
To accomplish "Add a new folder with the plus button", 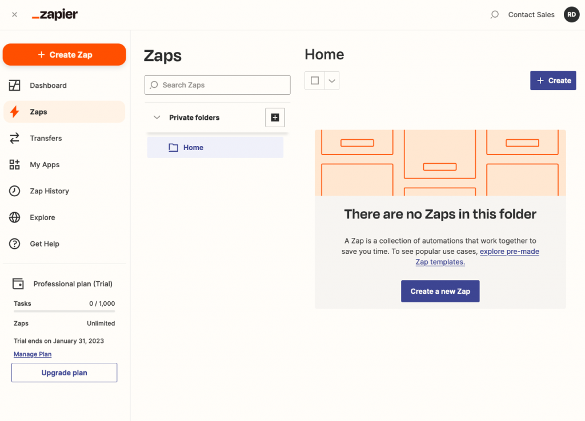I will click(x=275, y=118).
